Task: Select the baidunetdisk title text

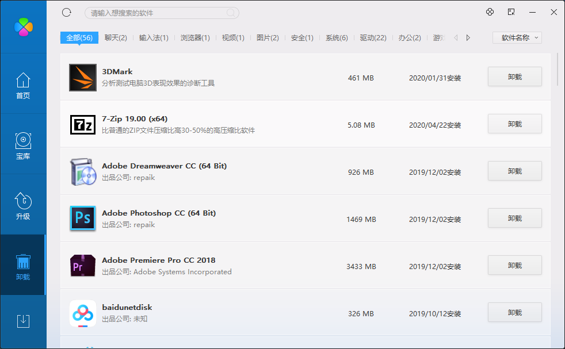Action: [127, 308]
